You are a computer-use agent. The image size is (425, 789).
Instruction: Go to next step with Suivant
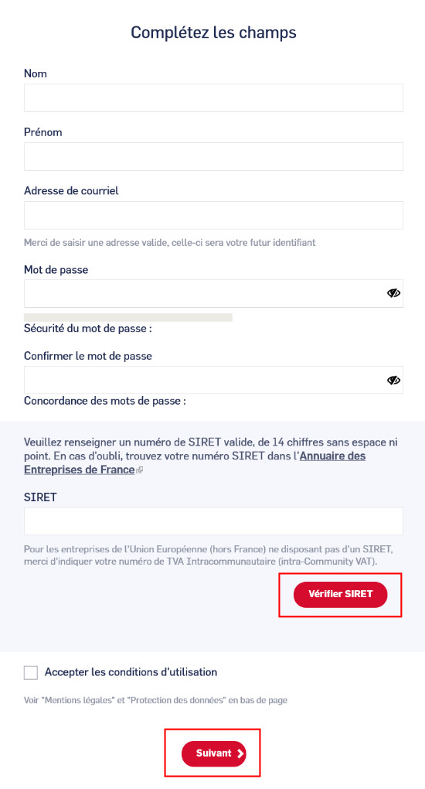point(214,753)
